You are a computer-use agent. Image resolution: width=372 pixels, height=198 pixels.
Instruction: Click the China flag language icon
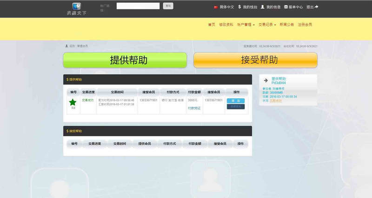[215, 7]
